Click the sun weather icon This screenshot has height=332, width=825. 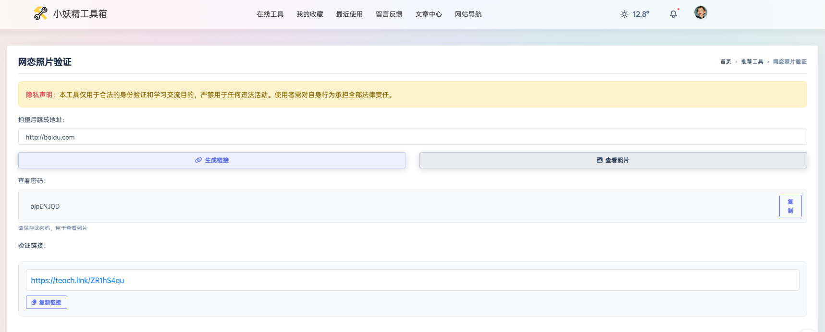click(x=624, y=14)
